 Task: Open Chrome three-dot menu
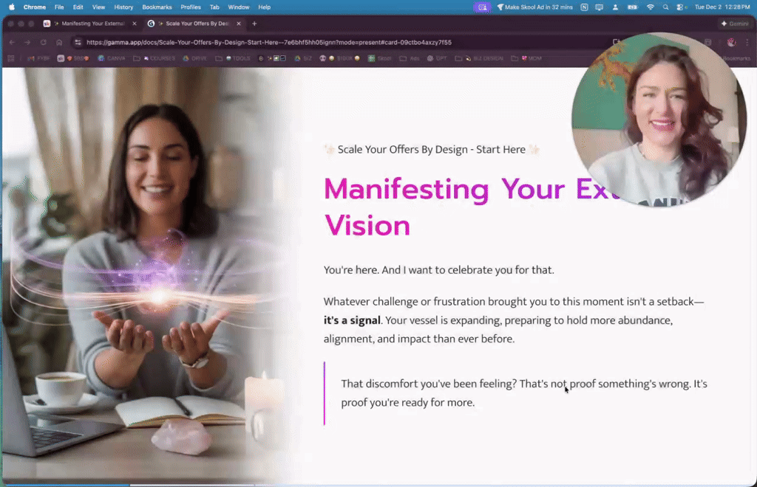pos(747,42)
